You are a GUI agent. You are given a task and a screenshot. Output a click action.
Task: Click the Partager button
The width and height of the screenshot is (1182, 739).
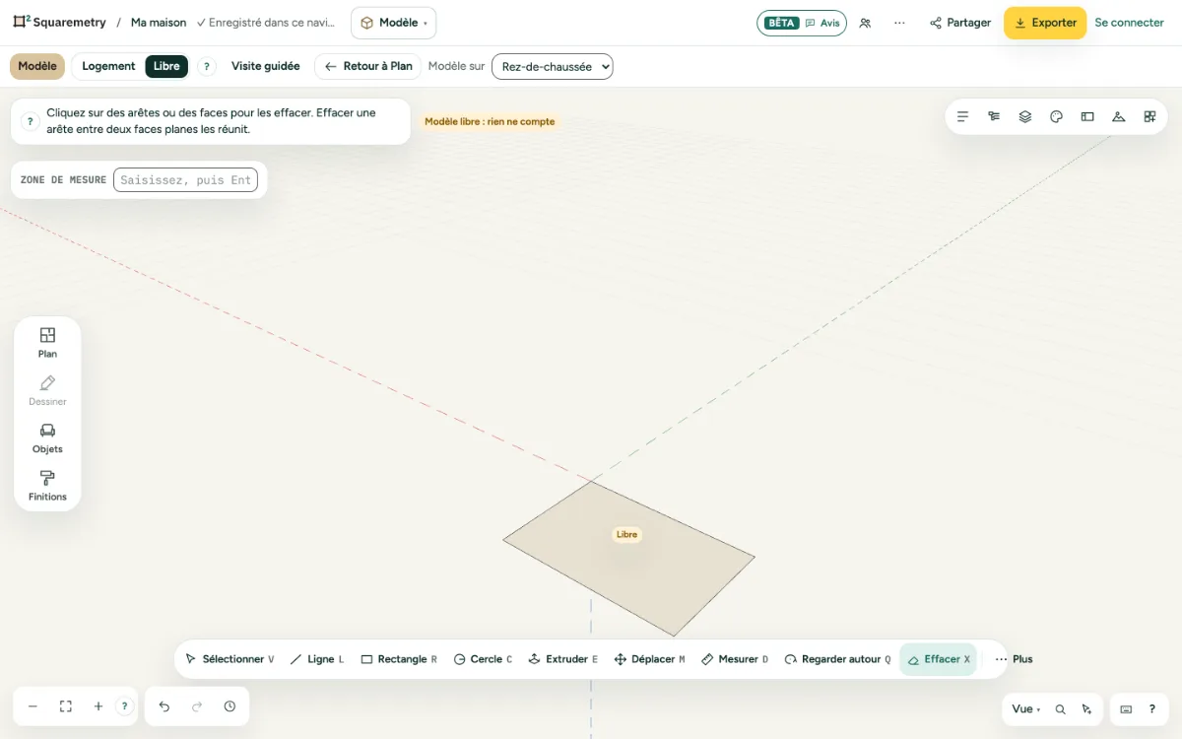coord(960,23)
